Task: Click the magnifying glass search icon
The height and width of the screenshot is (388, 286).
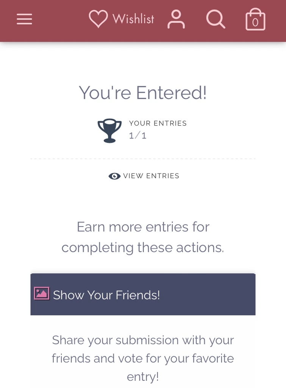Action: click(x=216, y=19)
